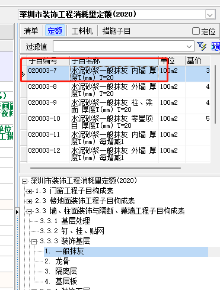Toggle the 定位 checkbox
220x290 pixels.
(x=196, y=31)
